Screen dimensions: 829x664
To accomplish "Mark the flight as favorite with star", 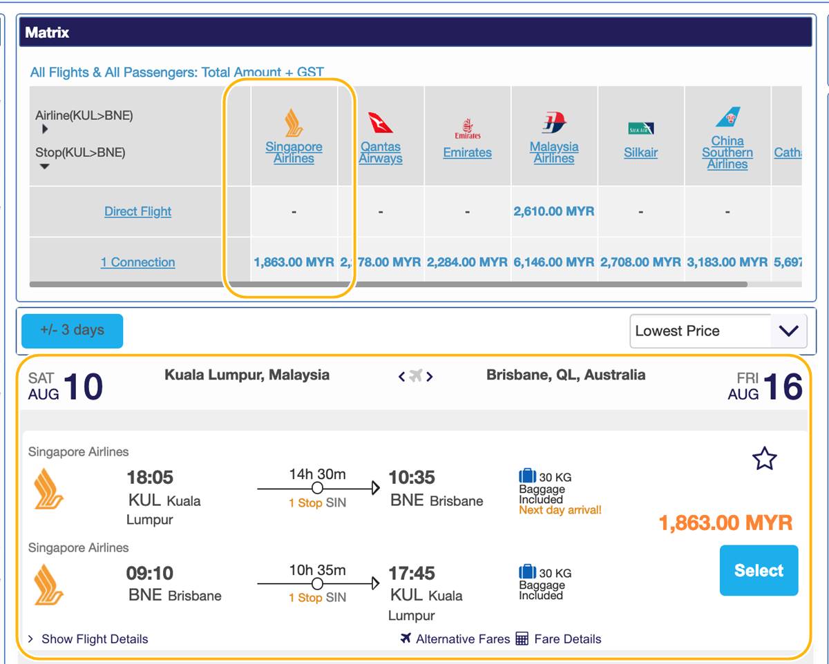I will pyautogui.click(x=765, y=458).
